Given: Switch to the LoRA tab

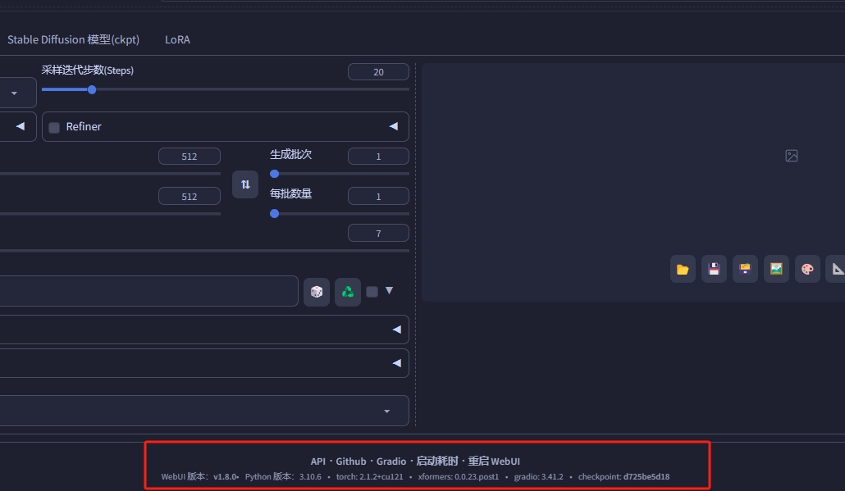Looking at the screenshot, I should coord(177,39).
